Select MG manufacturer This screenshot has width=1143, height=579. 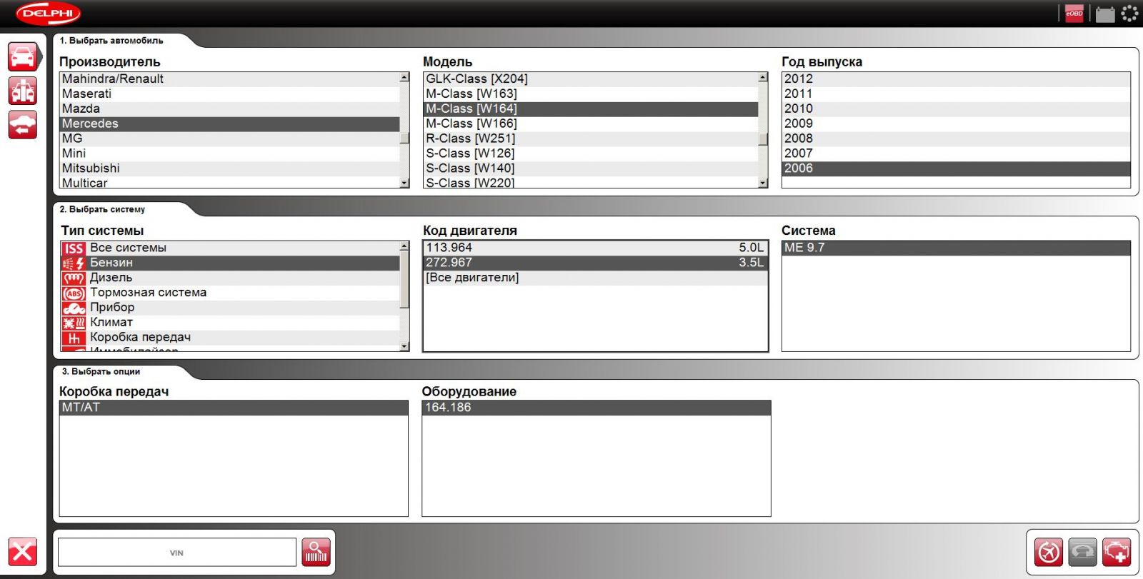[229, 139]
